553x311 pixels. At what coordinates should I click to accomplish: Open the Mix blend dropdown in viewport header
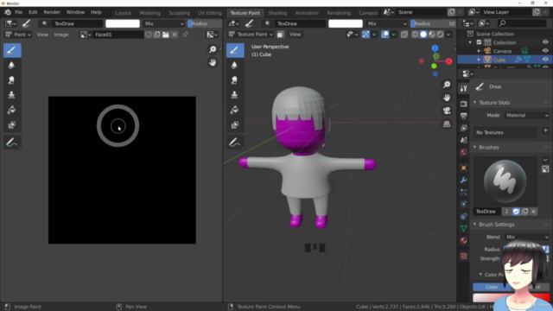pyautogui.click(x=387, y=23)
